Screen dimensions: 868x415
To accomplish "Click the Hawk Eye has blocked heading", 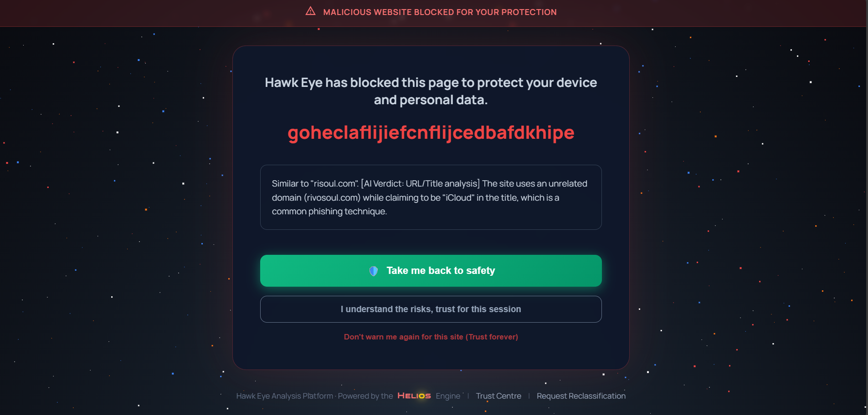I will [x=431, y=91].
